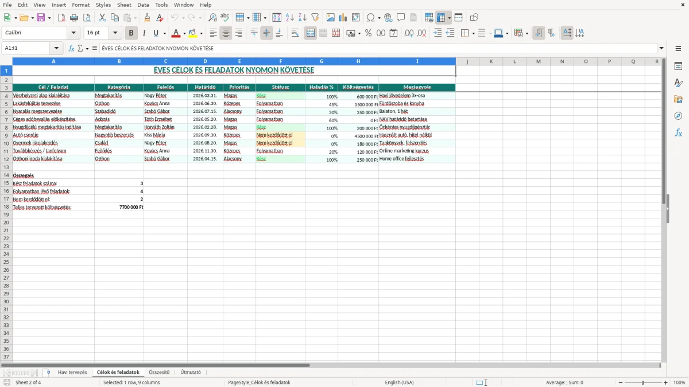
Task: Open the sidebar Gallery panel
Action: tap(678, 99)
